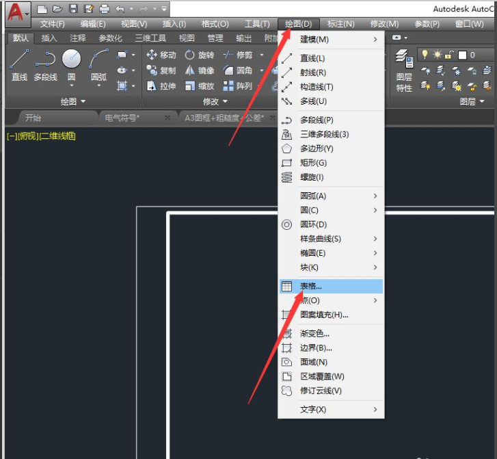Close the 电气符号 drawing tab
This screenshot has width=497, height=459.
coord(167,118)
